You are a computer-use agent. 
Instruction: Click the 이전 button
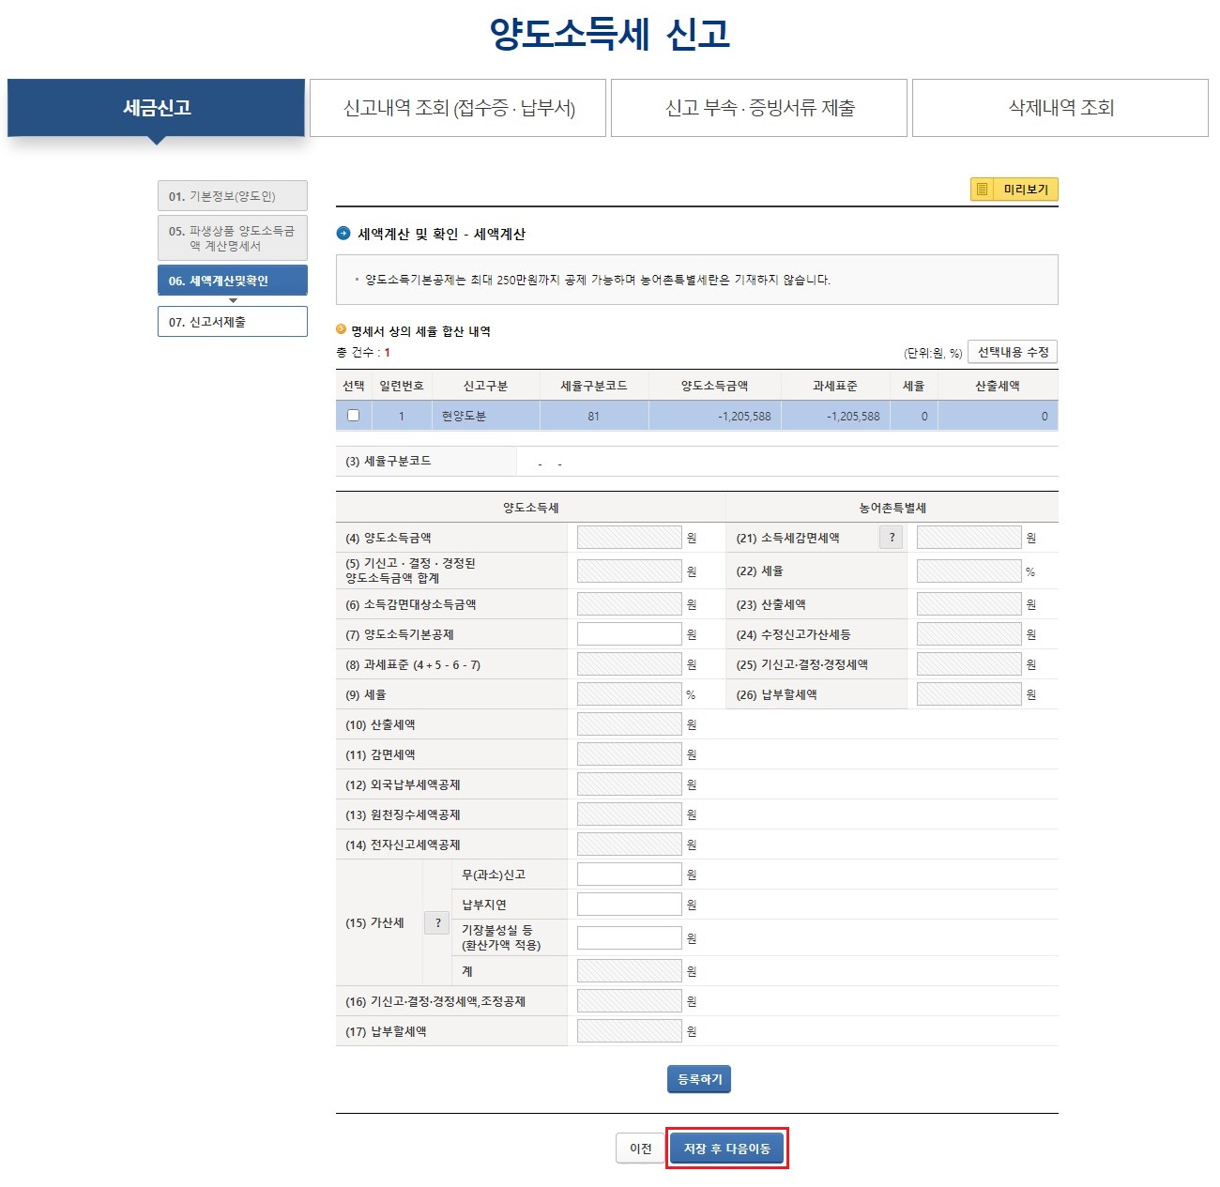tap(641, 1149)
